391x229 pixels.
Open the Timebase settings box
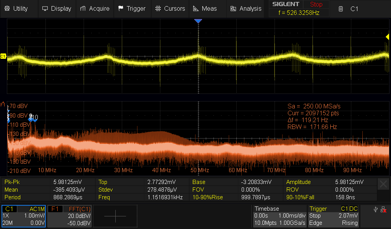280,216
